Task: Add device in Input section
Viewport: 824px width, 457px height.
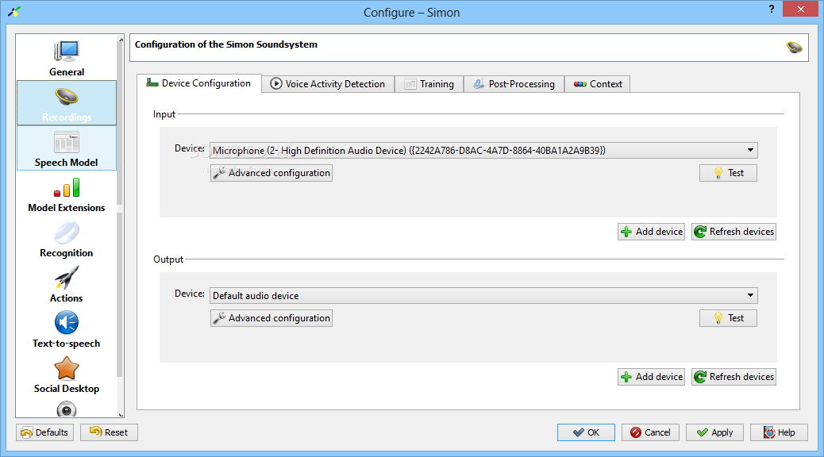Action: [x=652, y=232]
